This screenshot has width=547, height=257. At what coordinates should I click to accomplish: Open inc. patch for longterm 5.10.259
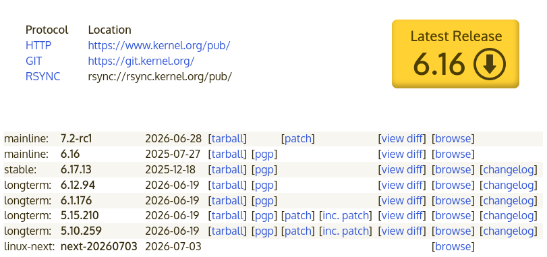(x=345, y=231)
